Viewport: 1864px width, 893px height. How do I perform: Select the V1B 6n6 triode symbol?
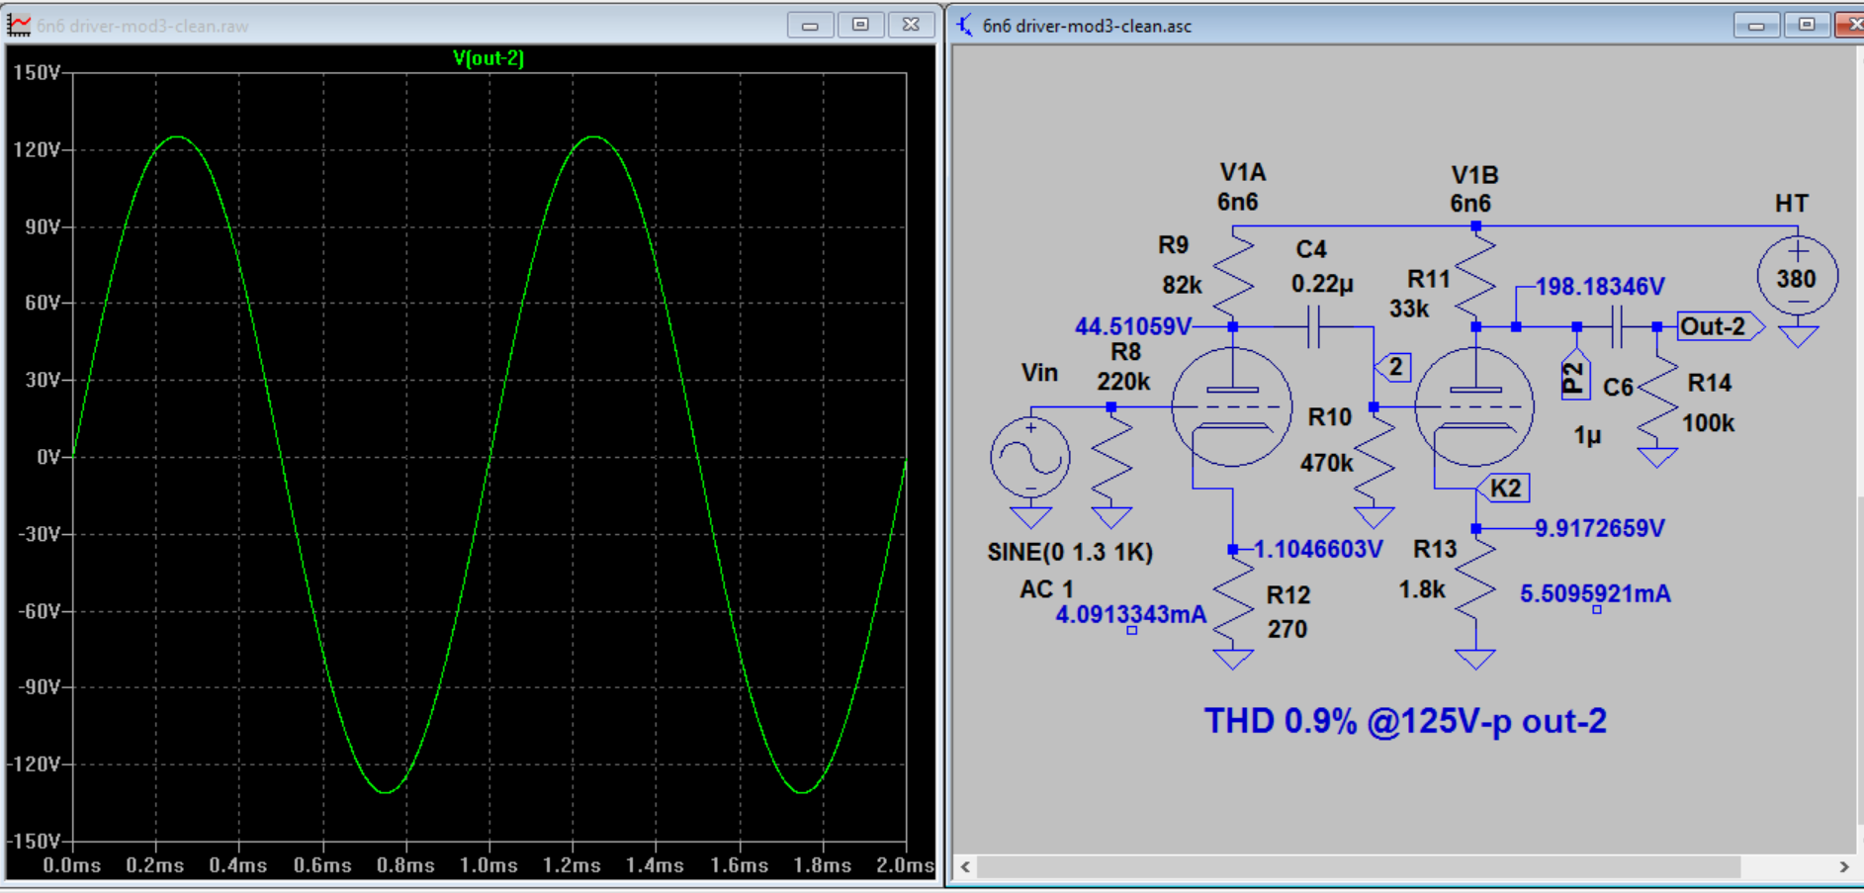pyautogui.click(x=1474, y=406)
